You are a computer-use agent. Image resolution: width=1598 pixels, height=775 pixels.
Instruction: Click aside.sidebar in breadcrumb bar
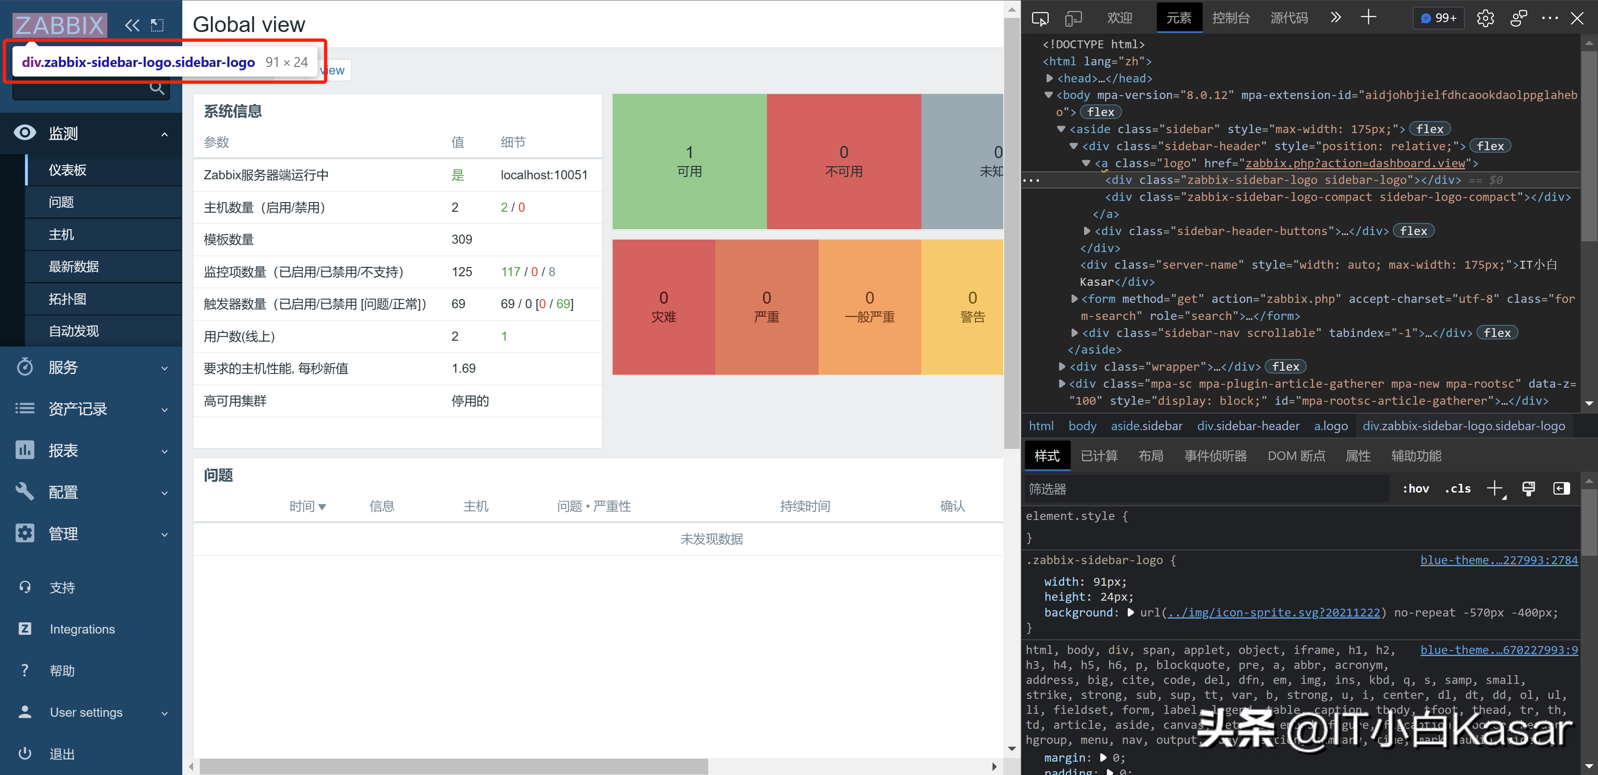point(1146,426)
